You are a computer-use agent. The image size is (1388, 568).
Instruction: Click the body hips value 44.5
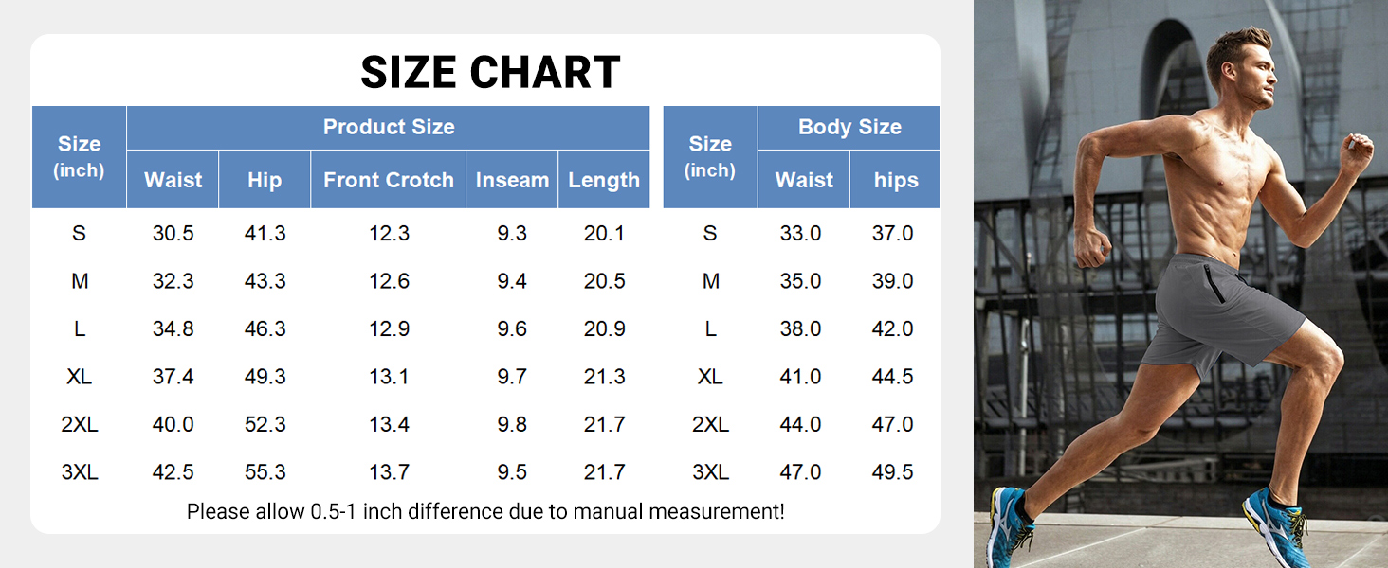click(x=892, y=377)
